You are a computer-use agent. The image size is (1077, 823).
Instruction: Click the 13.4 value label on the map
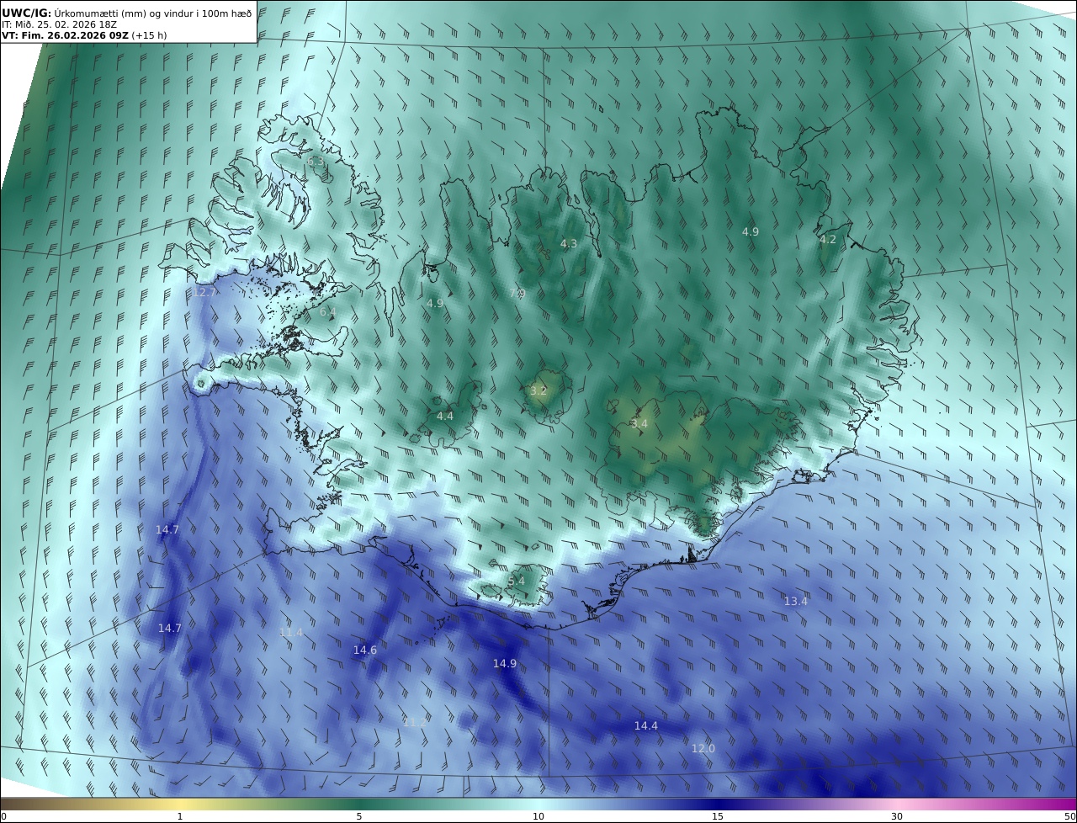tap(796, 602)
